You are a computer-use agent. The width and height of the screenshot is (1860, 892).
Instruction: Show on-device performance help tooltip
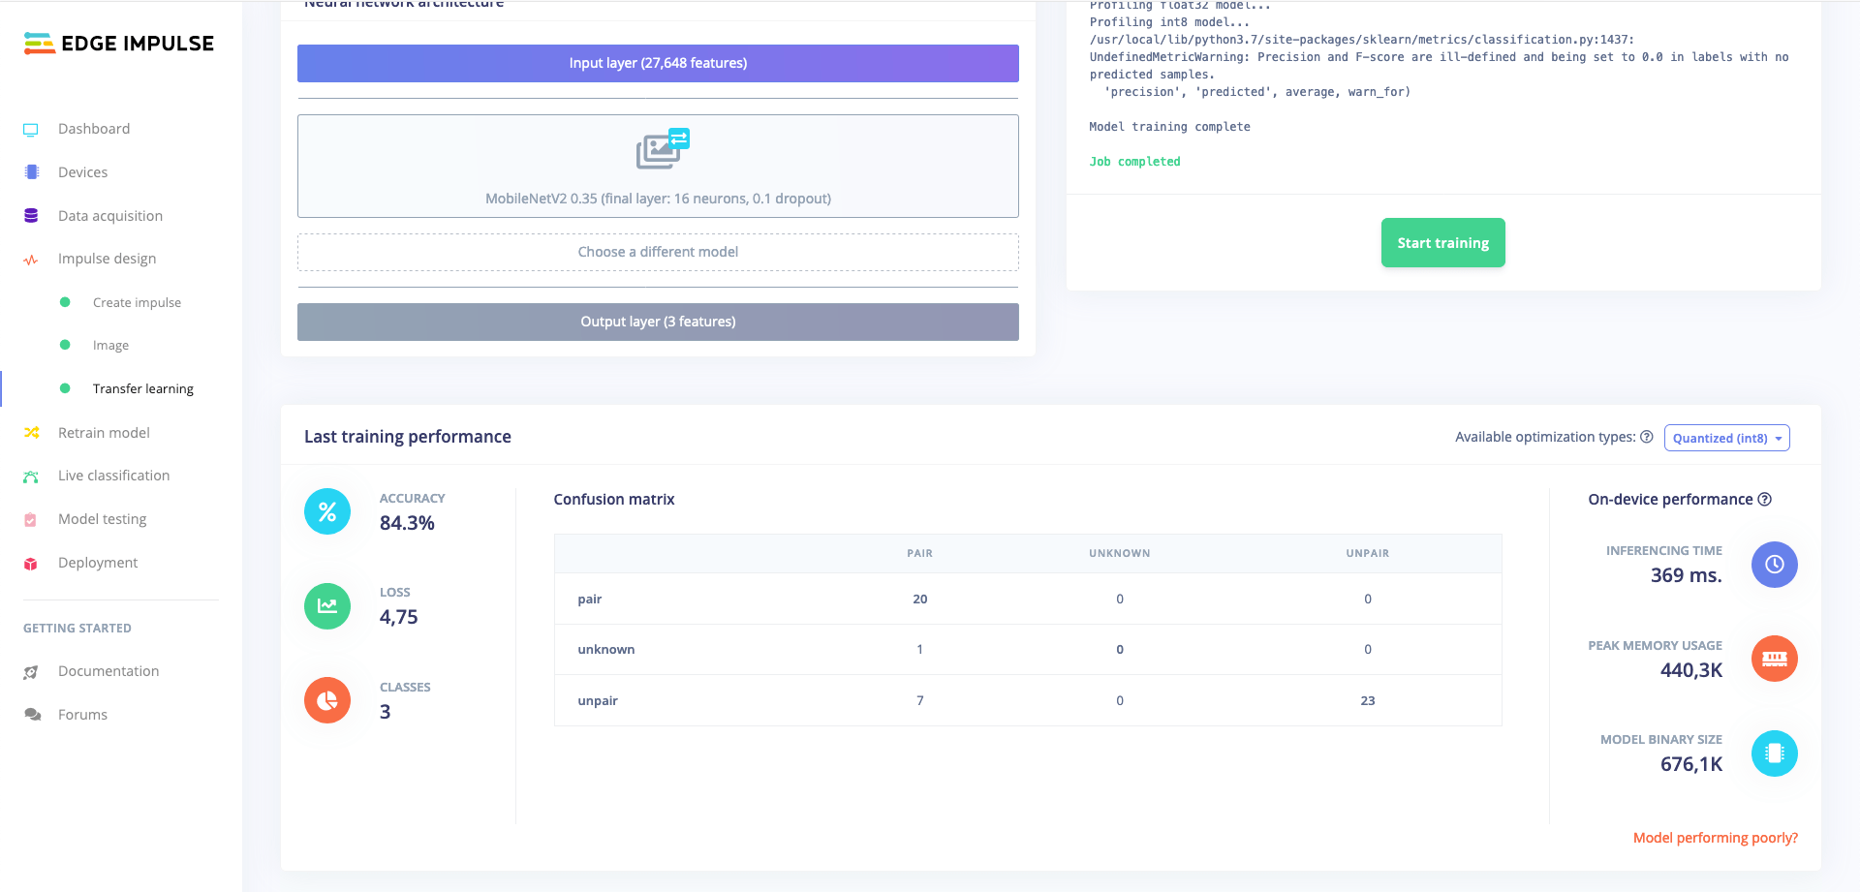coord(1764,500)
